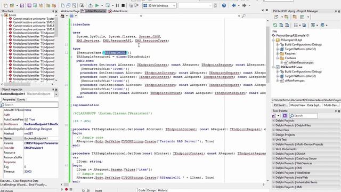This screenshot has height=192, width=341.
Task: Switch to uMainForm editor tab
Action: point(118,11)
